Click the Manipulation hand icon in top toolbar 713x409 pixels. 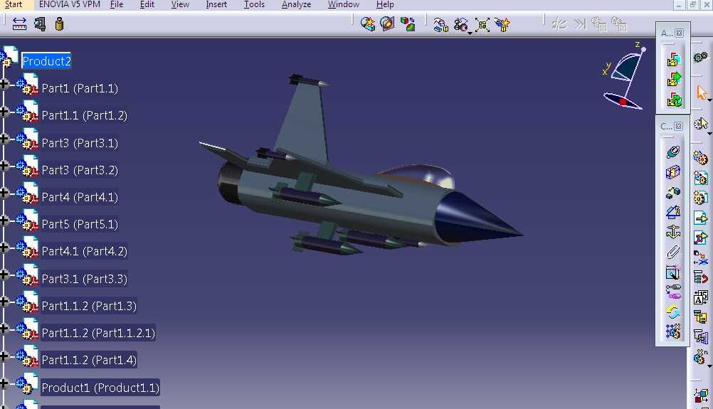(440, 24)
